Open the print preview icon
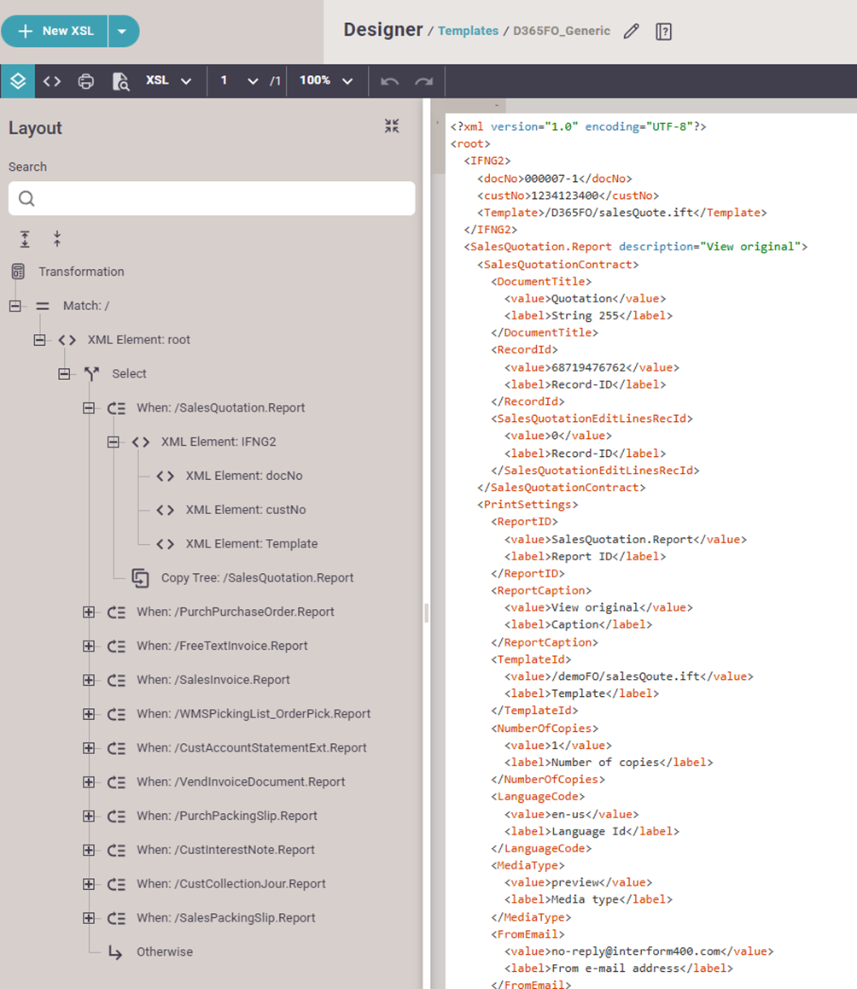 pos(120,81)
